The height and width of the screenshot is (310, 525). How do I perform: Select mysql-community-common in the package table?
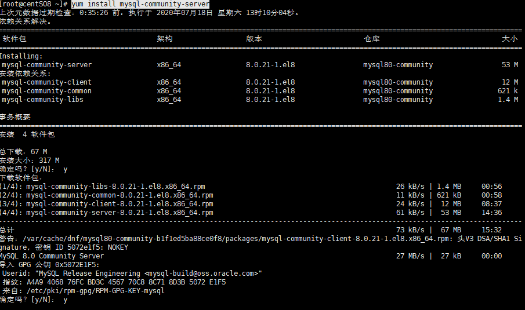coord(46,91)
